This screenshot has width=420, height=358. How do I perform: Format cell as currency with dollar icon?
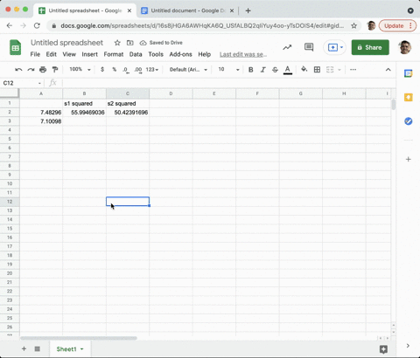(x=102, y=70)
